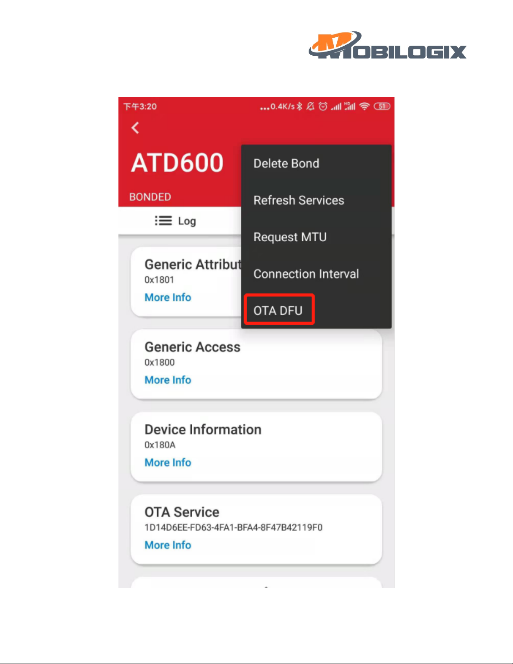Screen dimensions: 513x664
Task: Expand the Device Information service card
Action: pos(256,447)
